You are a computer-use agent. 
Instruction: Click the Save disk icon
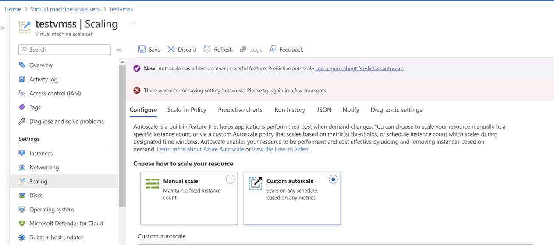(x=142, y=49)
